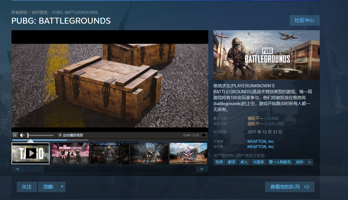Open all reviews 褒贬不一 (1,533,398)
This screenshot has width=348, height=200.
[266, 124]
